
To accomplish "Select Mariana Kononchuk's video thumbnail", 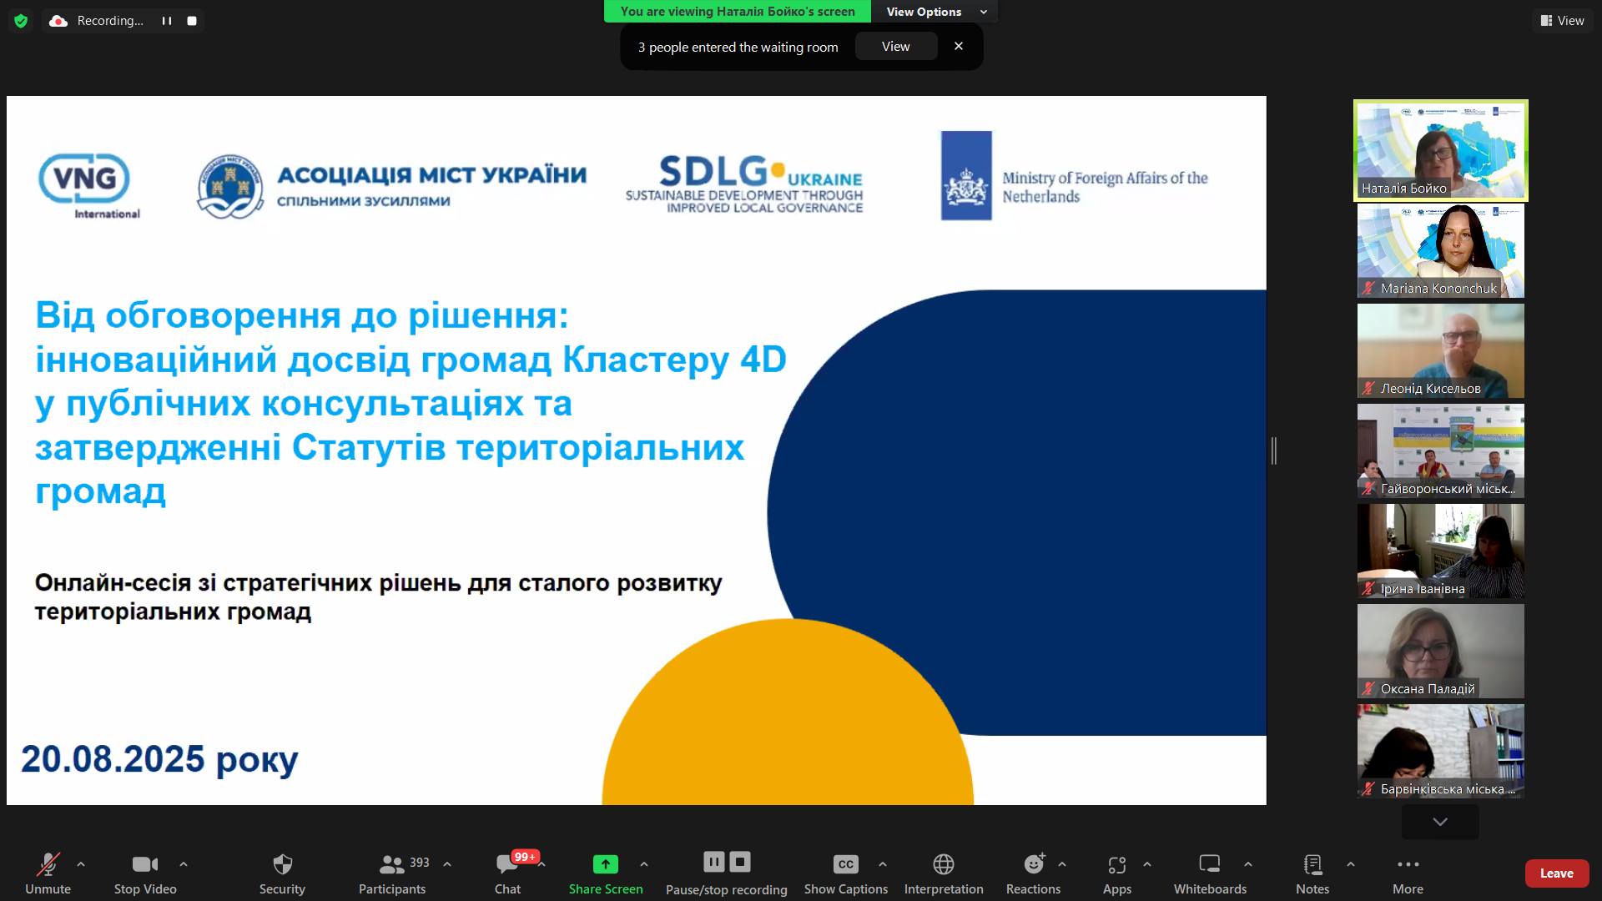I will click(x=1440, y=250).
